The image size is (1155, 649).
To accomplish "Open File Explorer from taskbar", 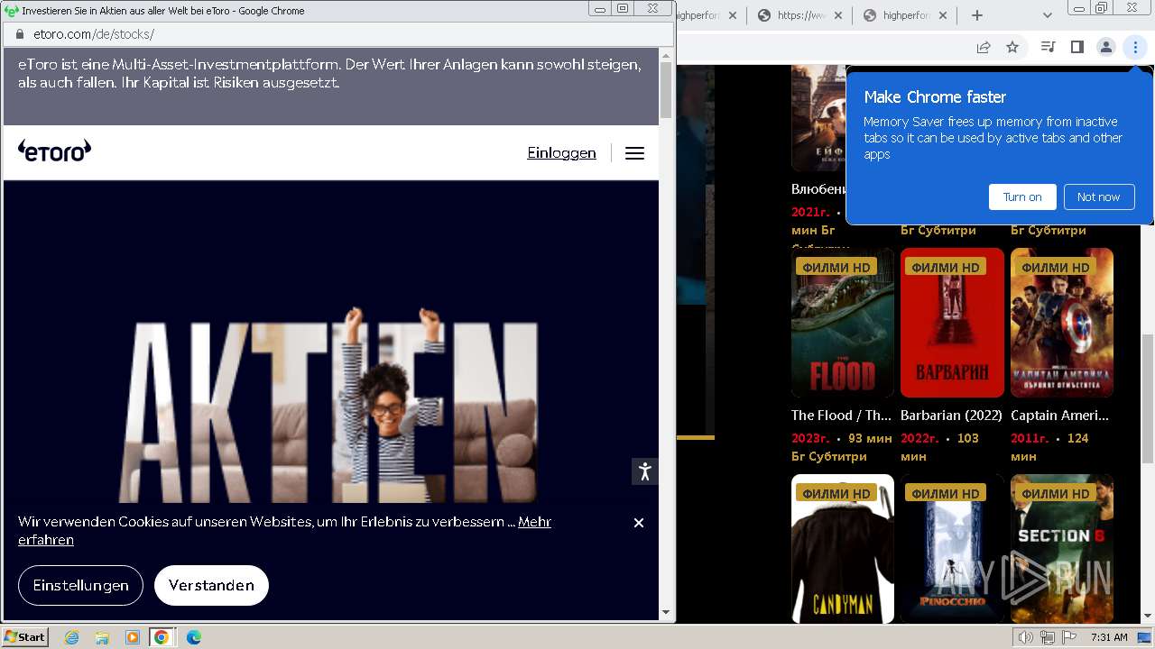I will point(102,637).
